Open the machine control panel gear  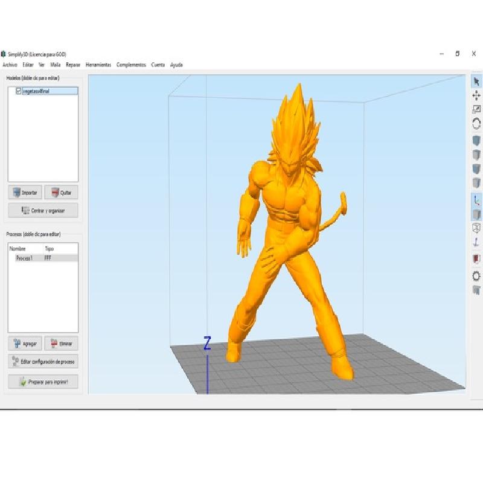click(476, 276)
